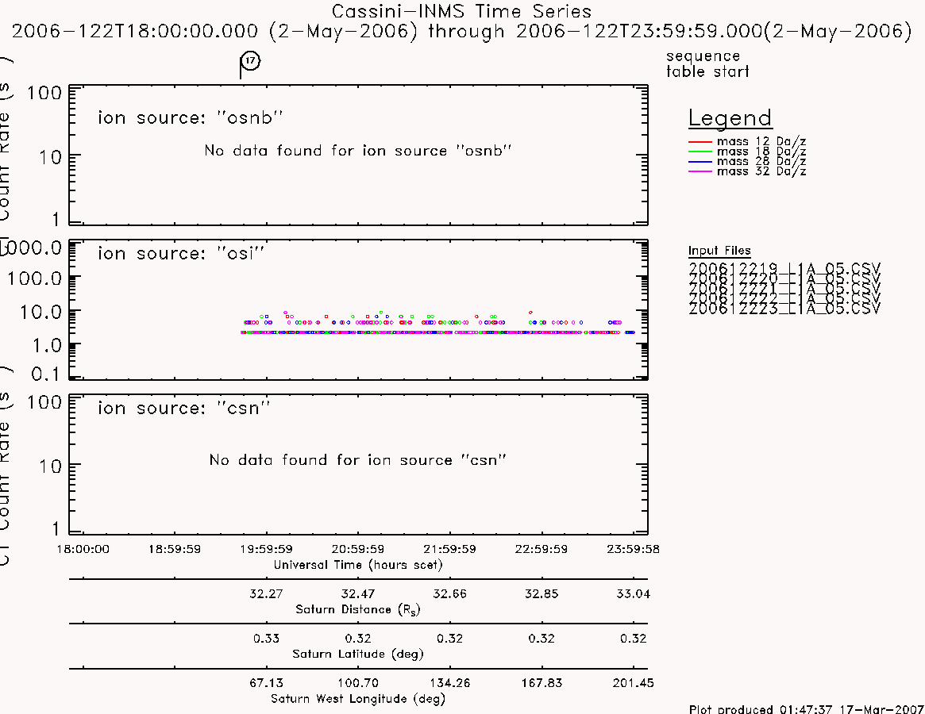Screen dimensions: 925x714
Task: Click the 'Universal Time (hours scet)' axis label
Action: point(358,565)
